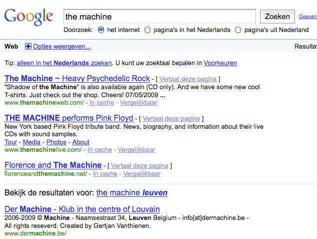
Task: Select the Web tab label
Action: point(11,47)
